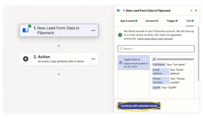Screen dimensions: 203x118
Task: Switch to the Account tab
Action: tap(152, 21)
